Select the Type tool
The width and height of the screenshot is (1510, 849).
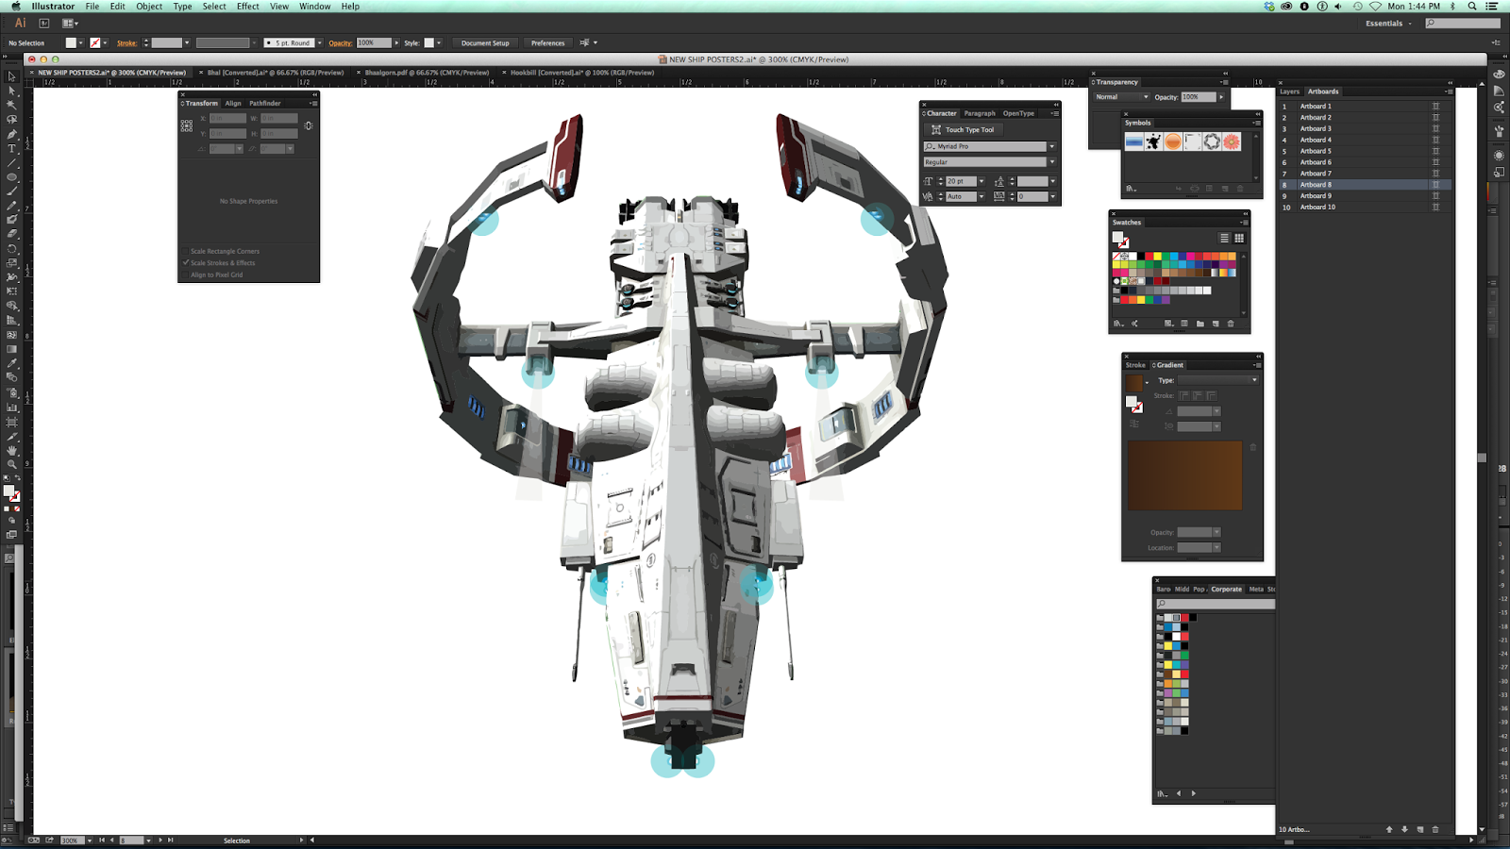click(11, 148)
